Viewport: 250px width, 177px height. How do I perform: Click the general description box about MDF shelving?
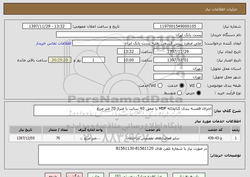123,110
